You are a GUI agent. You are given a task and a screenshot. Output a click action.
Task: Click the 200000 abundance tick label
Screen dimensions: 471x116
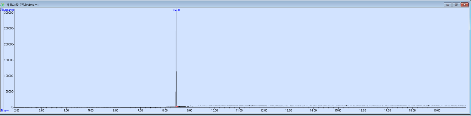[8, 44]
